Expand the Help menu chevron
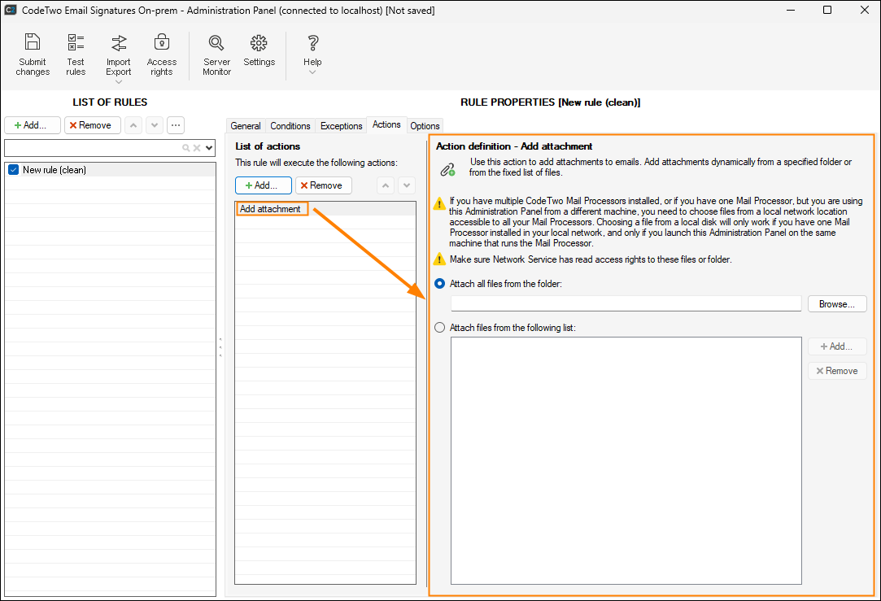 pyautogui.click(x=312, y=72)
